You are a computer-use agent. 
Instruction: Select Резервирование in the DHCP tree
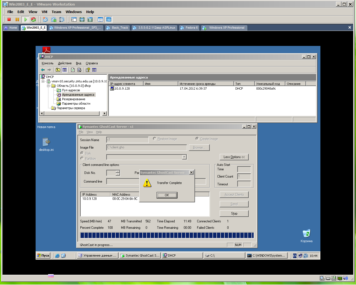[x=73, y=99]
